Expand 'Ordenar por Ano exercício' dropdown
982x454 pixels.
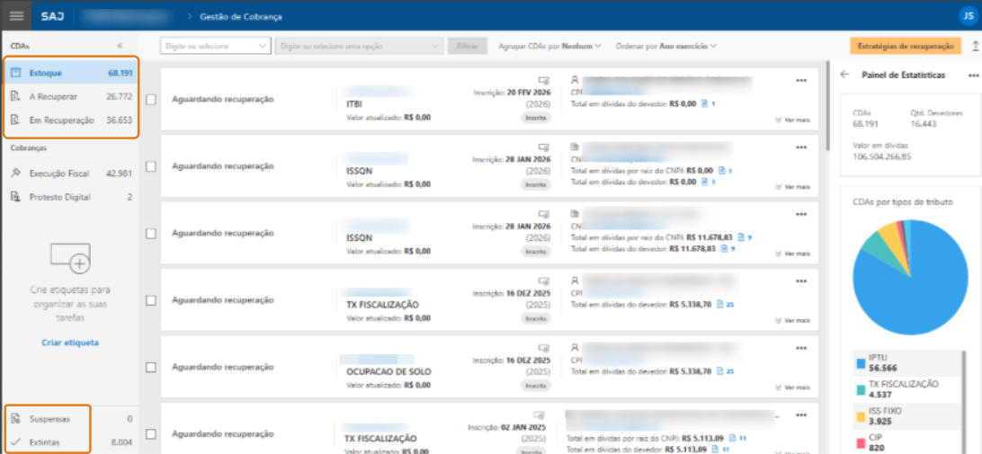pyautogui.click(x=665, y=46)
